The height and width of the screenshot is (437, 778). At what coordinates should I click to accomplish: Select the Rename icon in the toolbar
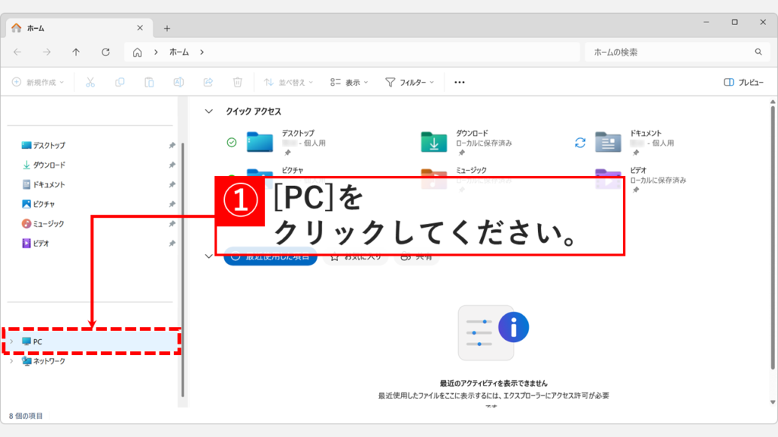(x=178, y=81)
